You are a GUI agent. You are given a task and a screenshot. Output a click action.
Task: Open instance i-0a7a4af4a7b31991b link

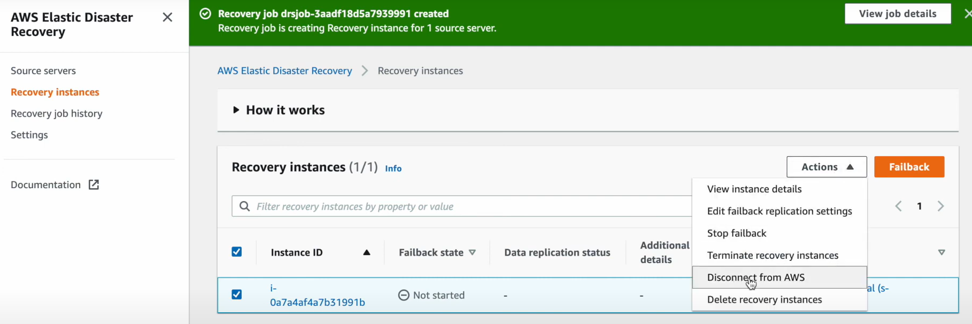[318, 295]
